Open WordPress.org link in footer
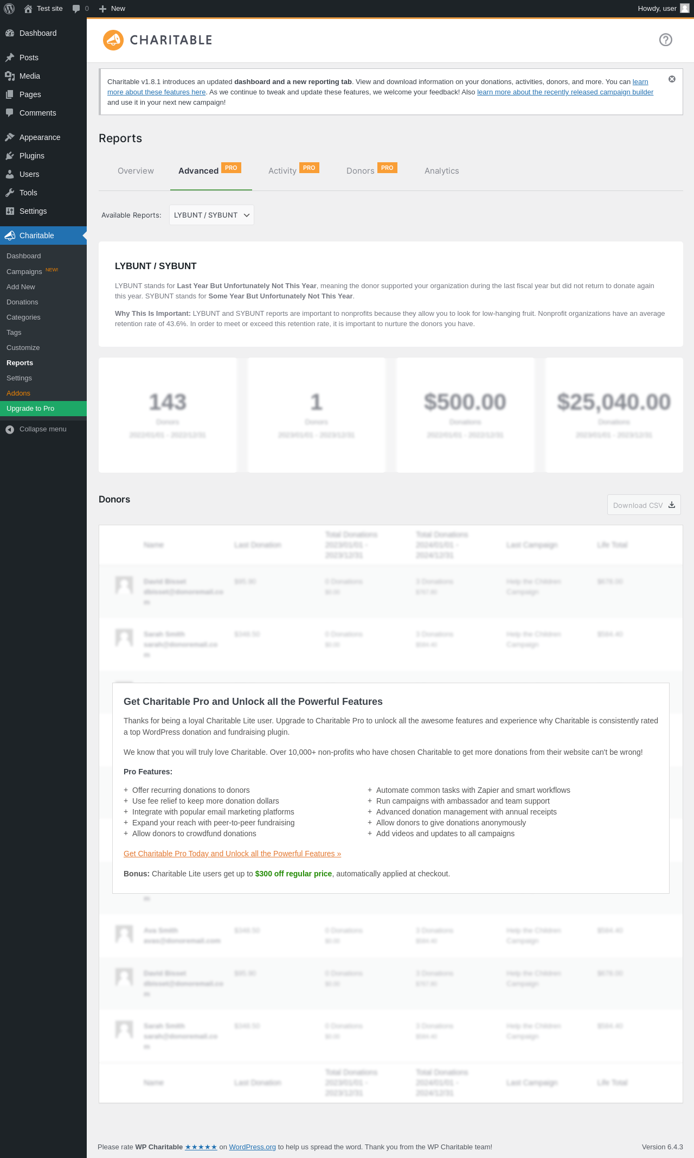This screenshot has width=694, height=1158. pos(252,1147)
